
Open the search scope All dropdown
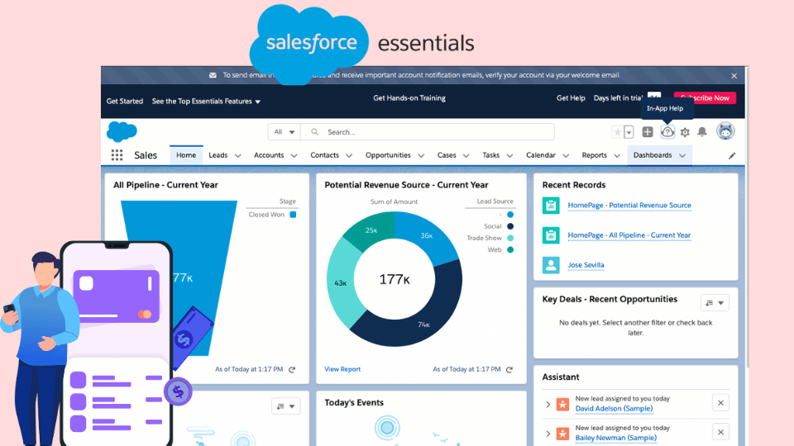[284, 132]
